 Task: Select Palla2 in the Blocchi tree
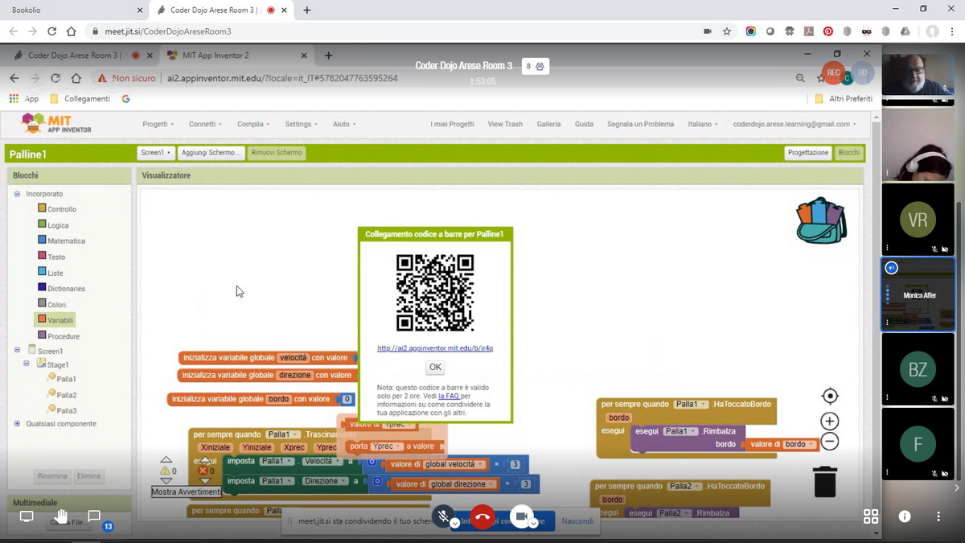(x=63, y=395)
